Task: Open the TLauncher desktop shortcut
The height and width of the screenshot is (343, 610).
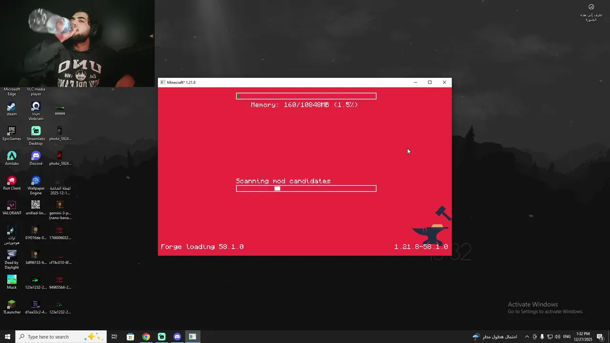Action: pos(11,307)
